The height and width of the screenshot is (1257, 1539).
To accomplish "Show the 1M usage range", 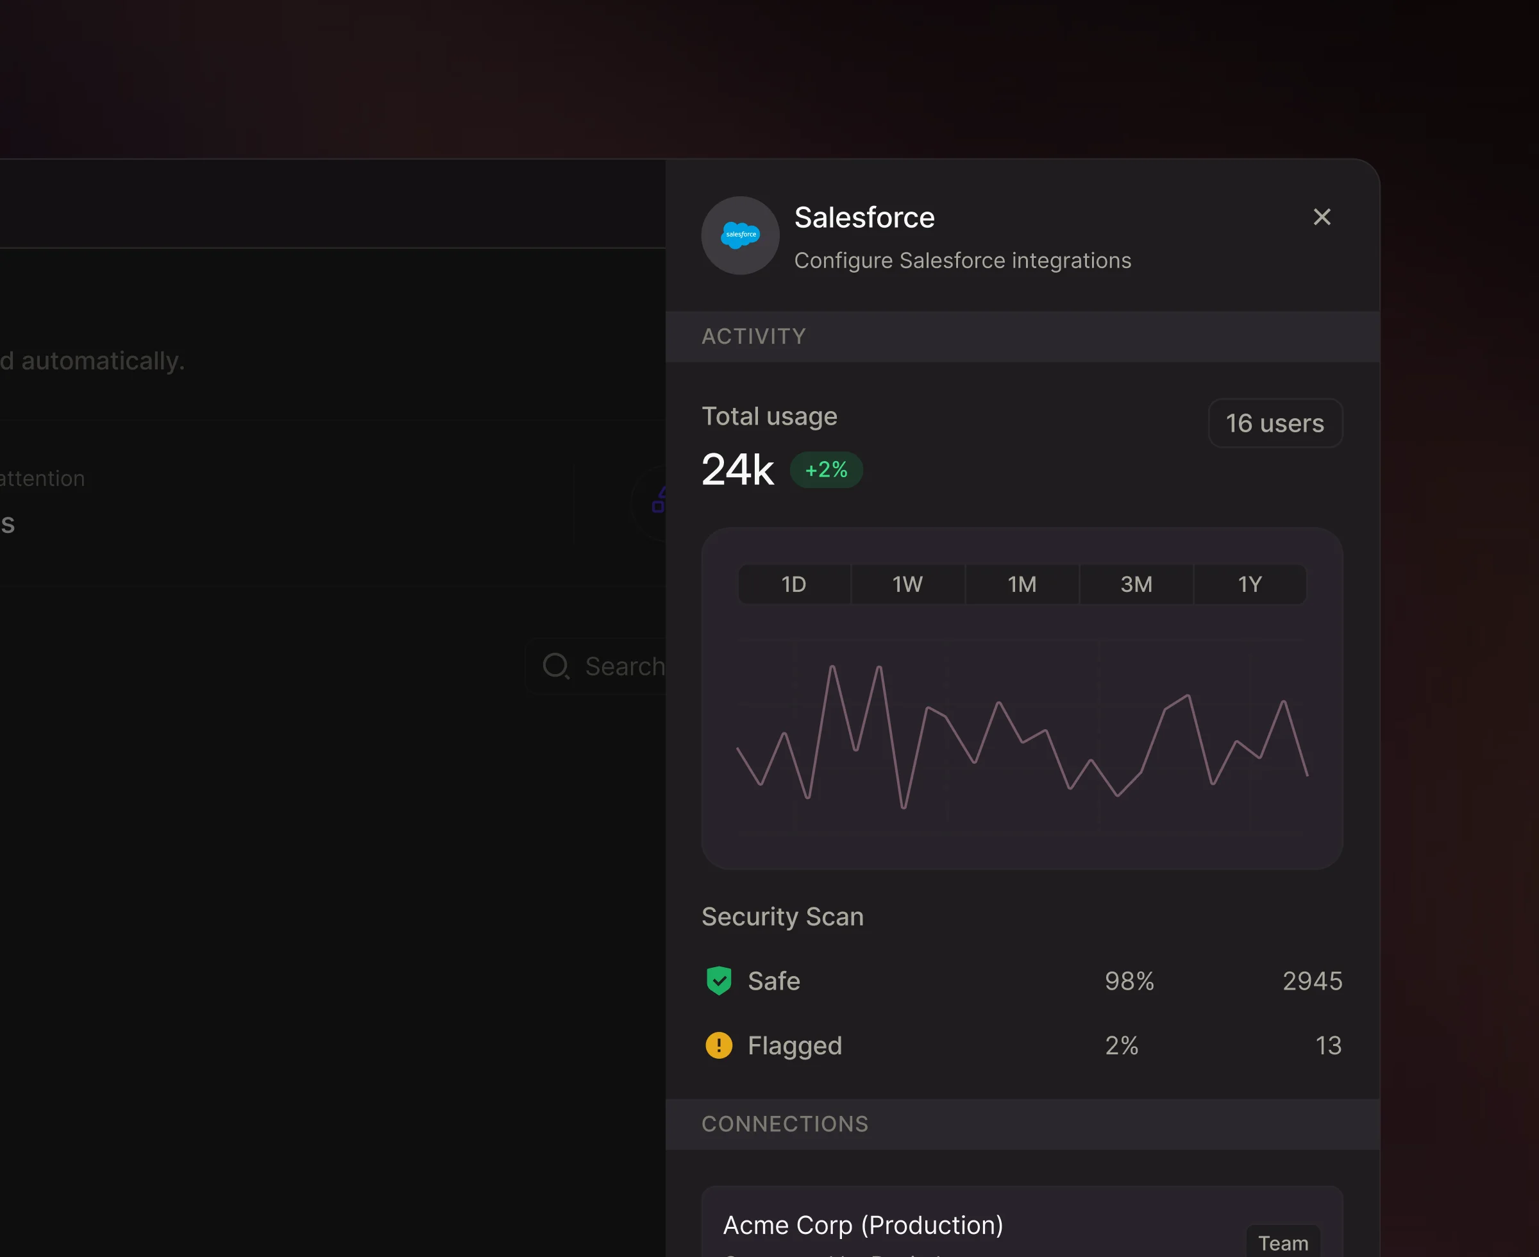I will click(1022, 584).
